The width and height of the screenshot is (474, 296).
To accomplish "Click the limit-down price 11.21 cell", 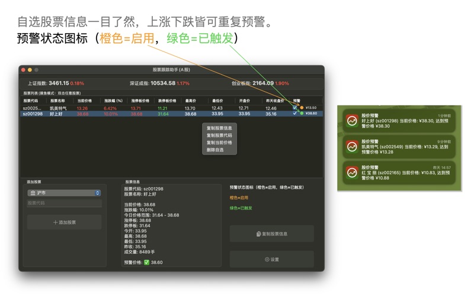I will pos(162,108).
